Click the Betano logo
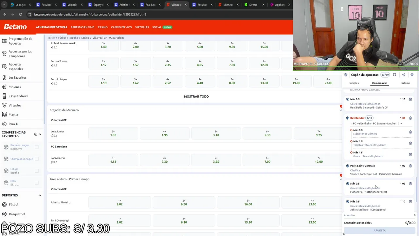This screenshot has height=236, width=419. (15, 27)
